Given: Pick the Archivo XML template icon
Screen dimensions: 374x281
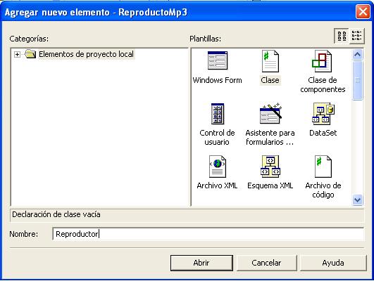Looking at the screenshot, I should coord(218,166).
